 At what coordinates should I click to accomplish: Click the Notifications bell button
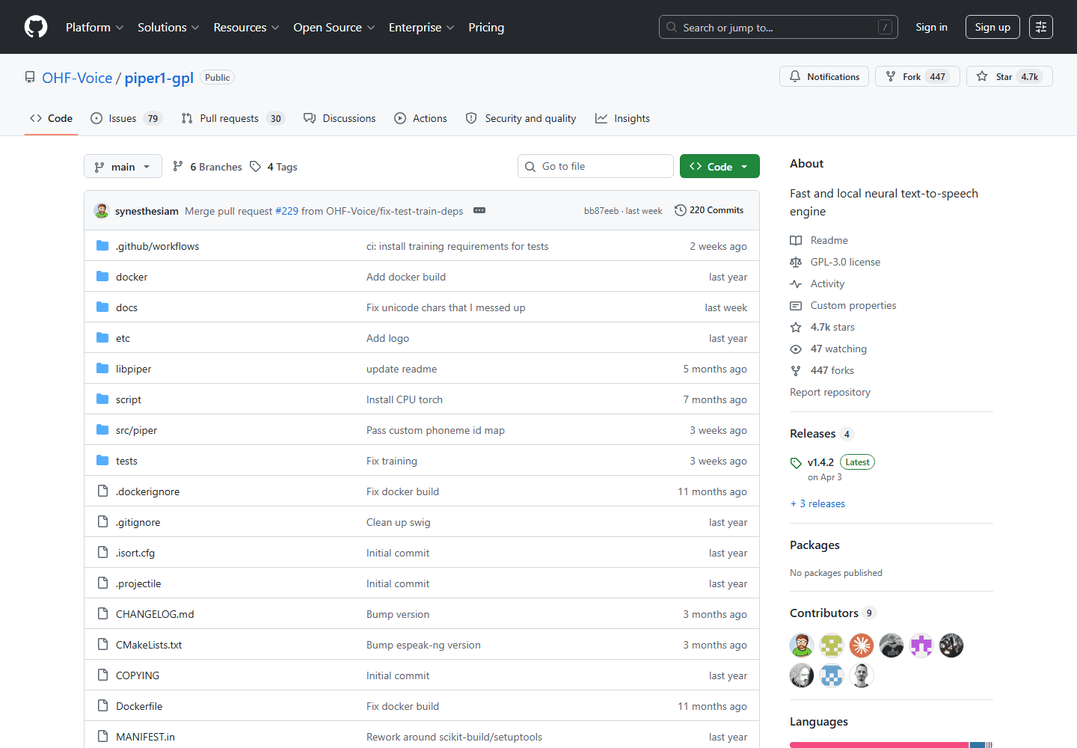[824, 76]
